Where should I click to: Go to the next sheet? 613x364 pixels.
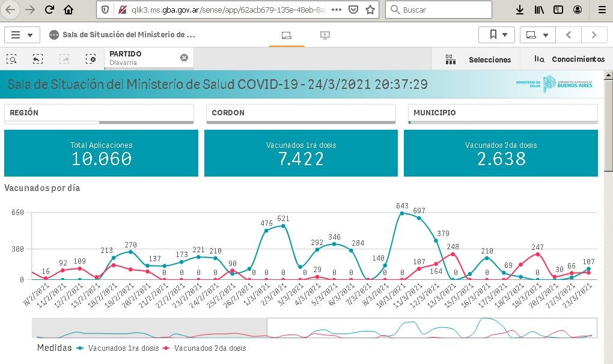point(594,35)
